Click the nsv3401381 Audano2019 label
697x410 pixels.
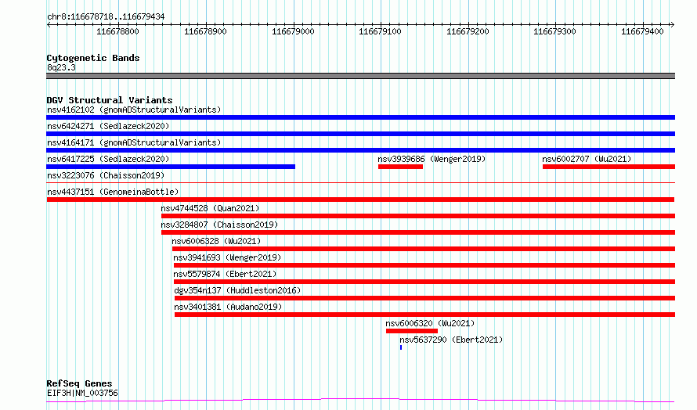(228, 307)
